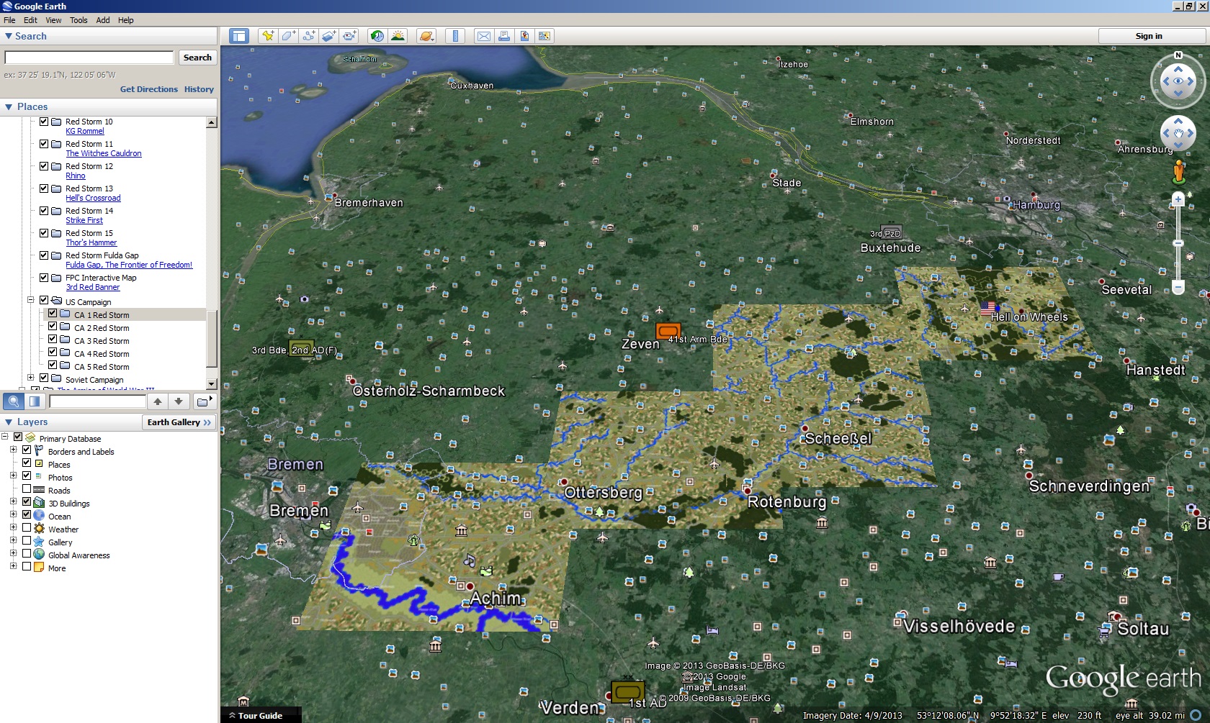
Task: Click the Places folder-with-arrow button
Action: (205, 401)
